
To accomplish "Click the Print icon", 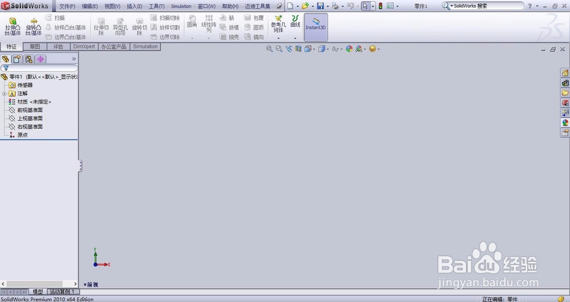I will point(335,6).
